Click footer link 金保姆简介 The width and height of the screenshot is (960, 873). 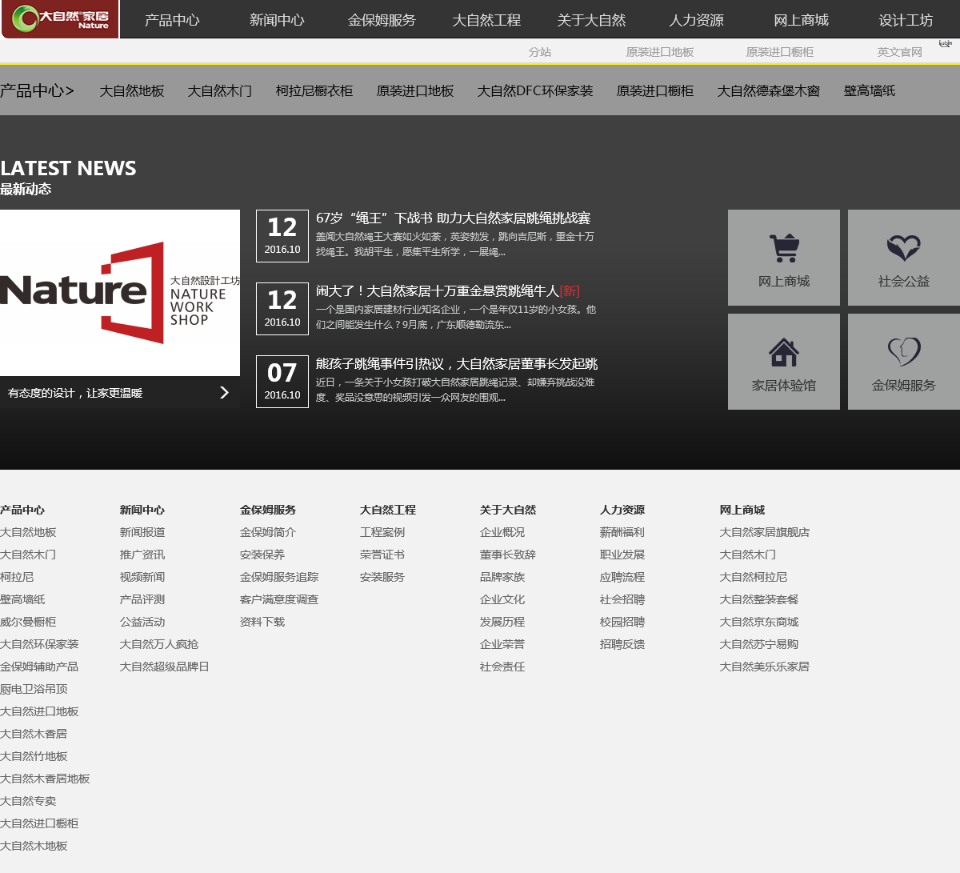click(x=268, y=532)
